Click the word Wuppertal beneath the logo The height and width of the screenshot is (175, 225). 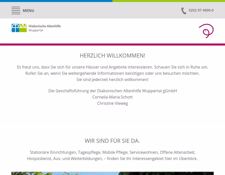click(x=36, y=30)
